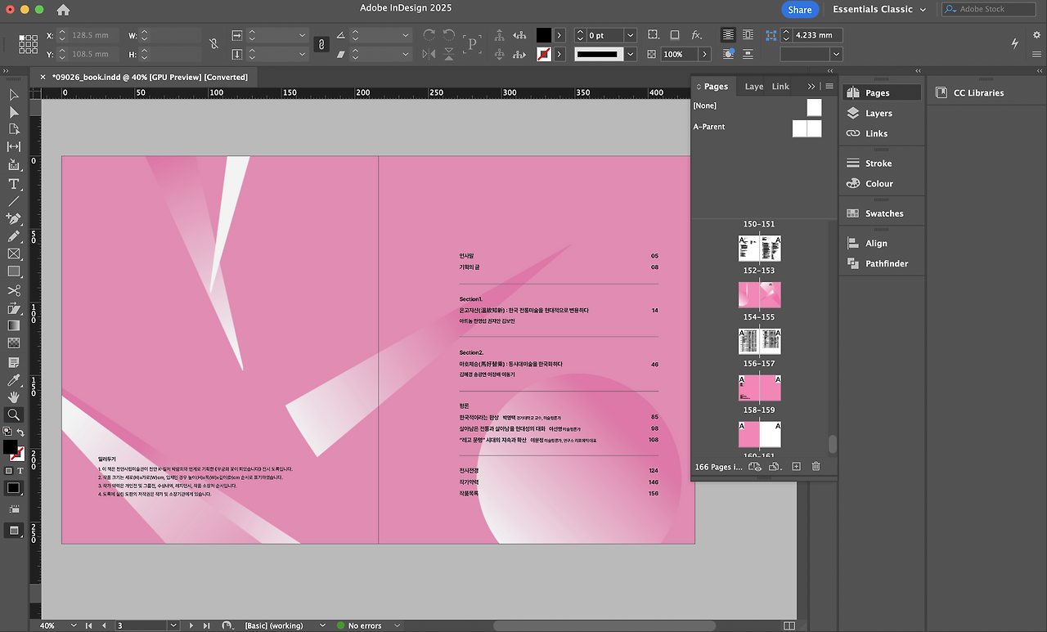Choose the Gradient Swatch tool
This screenshot has width=1047, height=632.
tap(14, 326)
